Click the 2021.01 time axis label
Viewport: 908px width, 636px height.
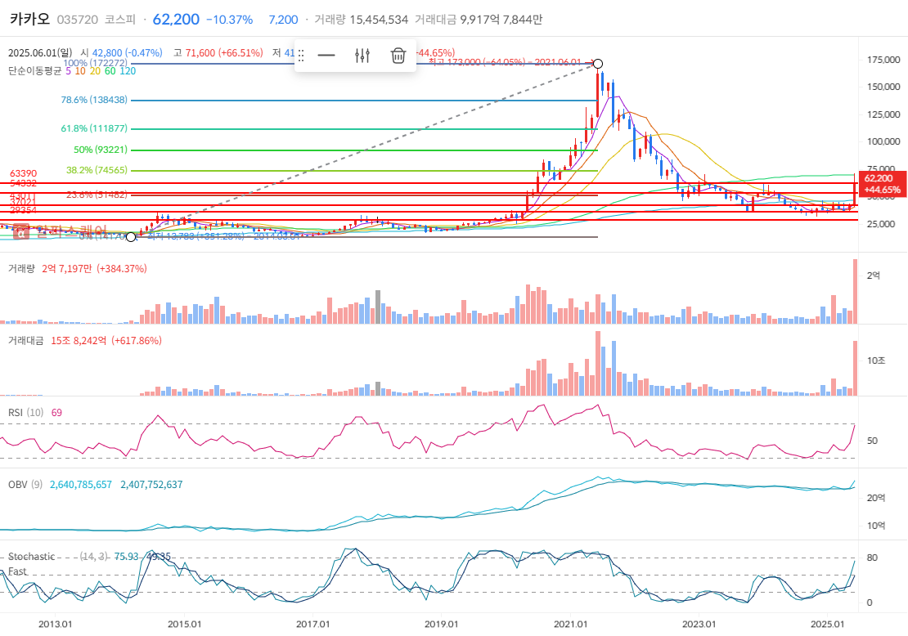tap(570, 625)
